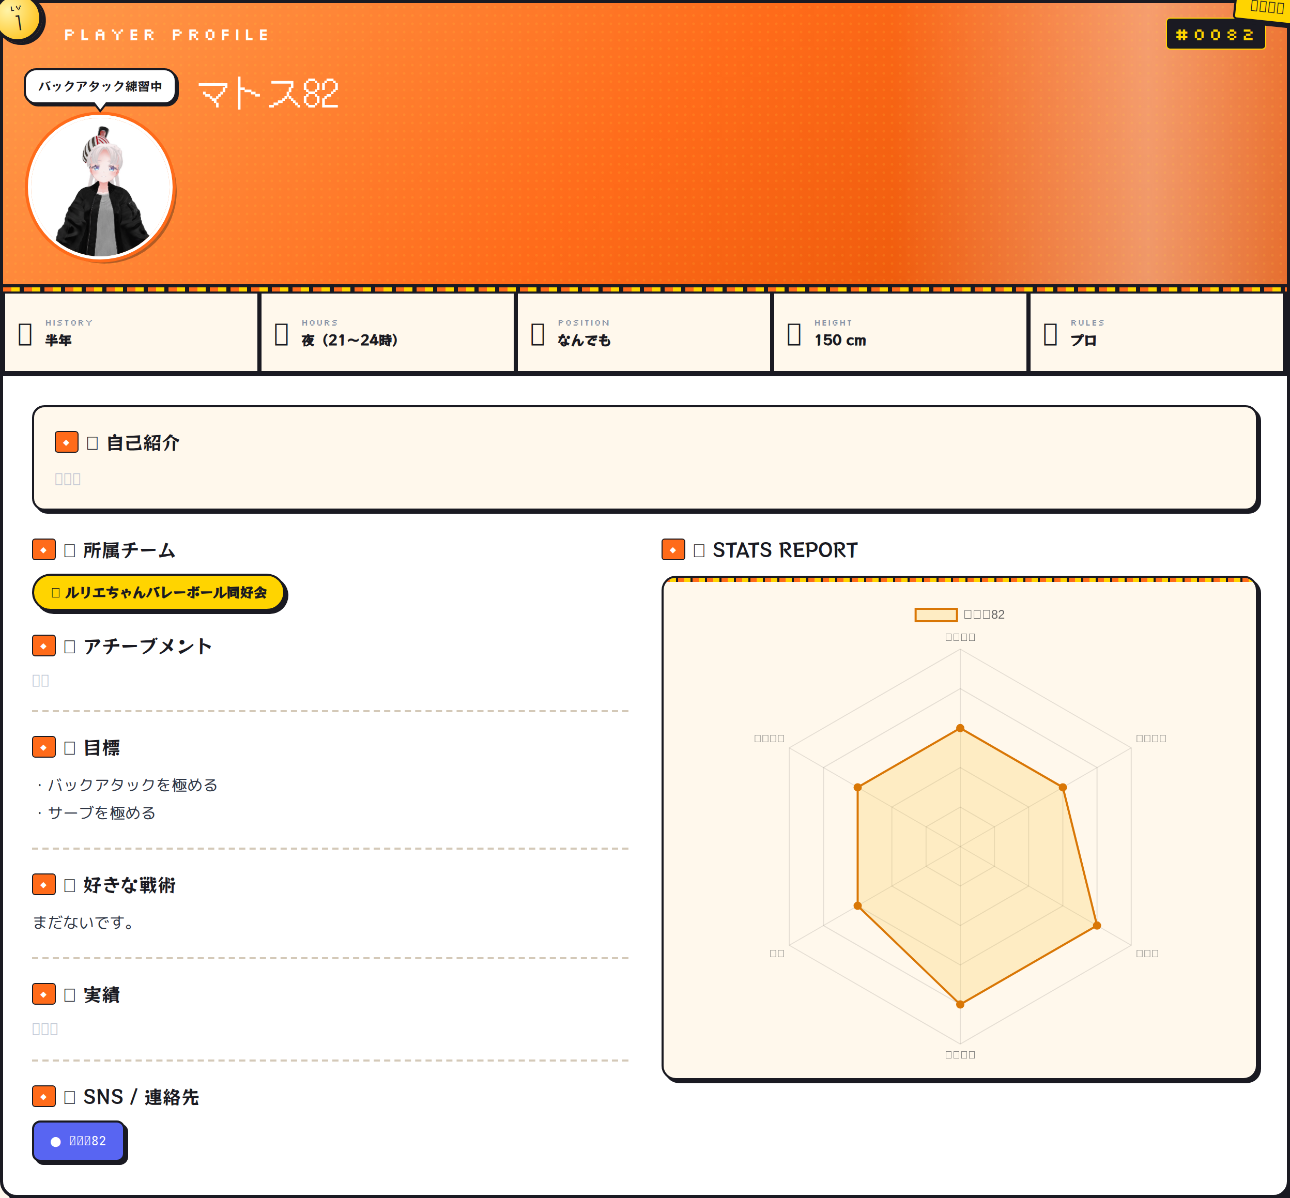Click the orange marker beside STATS REPORT
1290x1198 pixels.
tap(673, 550)
